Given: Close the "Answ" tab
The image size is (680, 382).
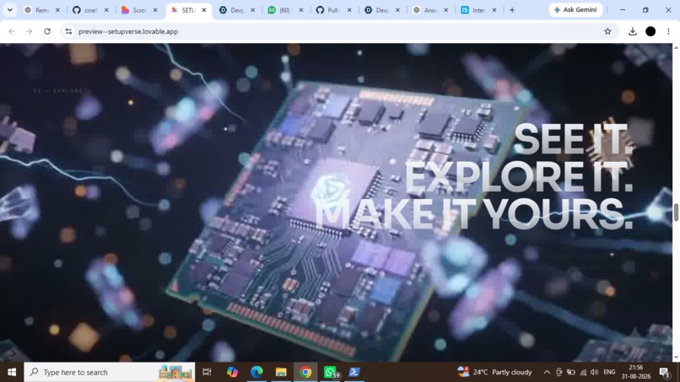Looking at the screenshot, I should [445, 10].
